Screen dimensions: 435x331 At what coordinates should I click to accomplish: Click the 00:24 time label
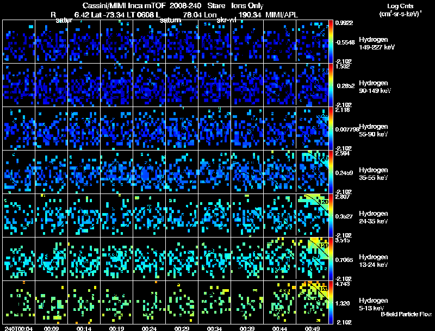tap(149, 328)
